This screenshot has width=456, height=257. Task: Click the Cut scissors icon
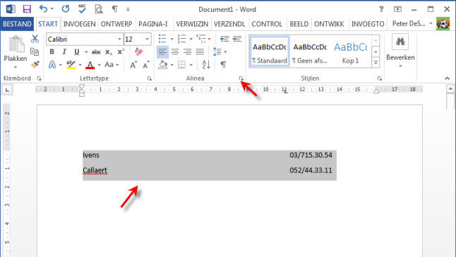click(x=35, y=39)
